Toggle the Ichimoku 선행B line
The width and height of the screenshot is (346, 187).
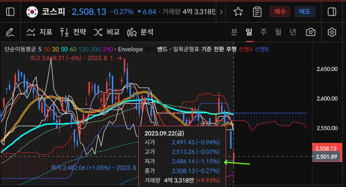pyautogui.click(x=262, y=49)
